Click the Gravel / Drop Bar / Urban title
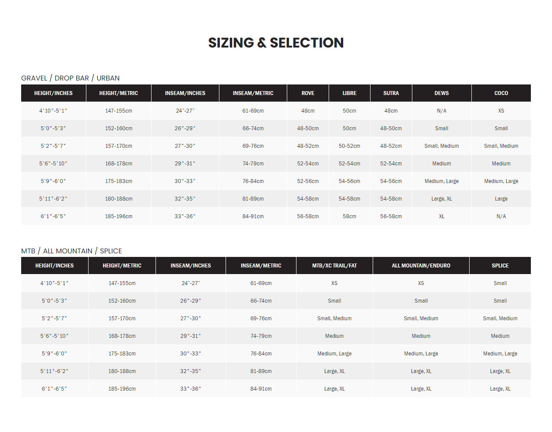This screenshot has height=432, width=552. pyautogui.click(x=70, y=78)
